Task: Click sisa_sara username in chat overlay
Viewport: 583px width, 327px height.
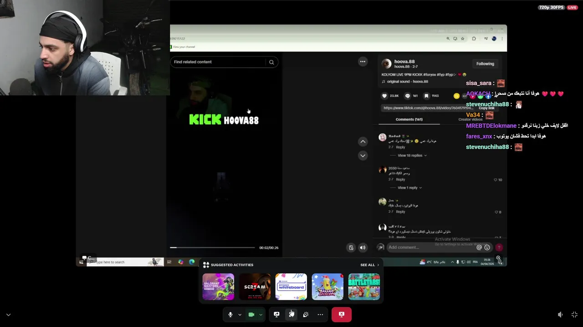Action: point(479,83)
